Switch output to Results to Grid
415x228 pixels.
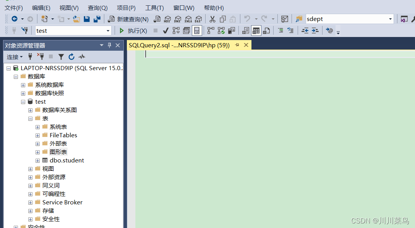click(256, 31)
